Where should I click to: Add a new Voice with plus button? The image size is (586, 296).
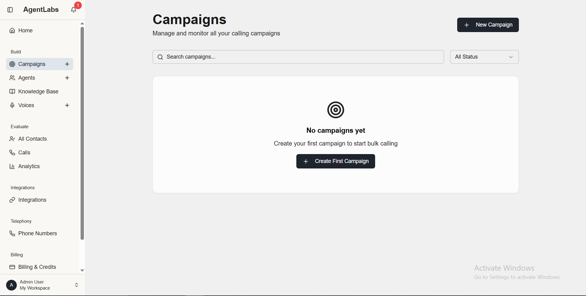coord(67,105)
